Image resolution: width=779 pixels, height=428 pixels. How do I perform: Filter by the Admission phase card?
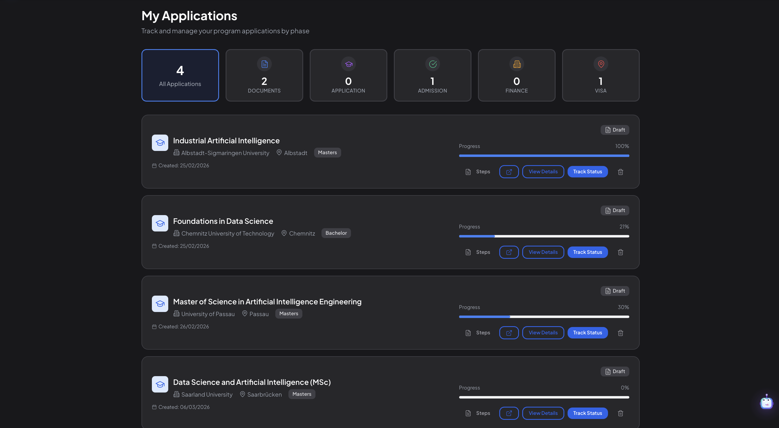pyautogui.click(x=432, y=75)
